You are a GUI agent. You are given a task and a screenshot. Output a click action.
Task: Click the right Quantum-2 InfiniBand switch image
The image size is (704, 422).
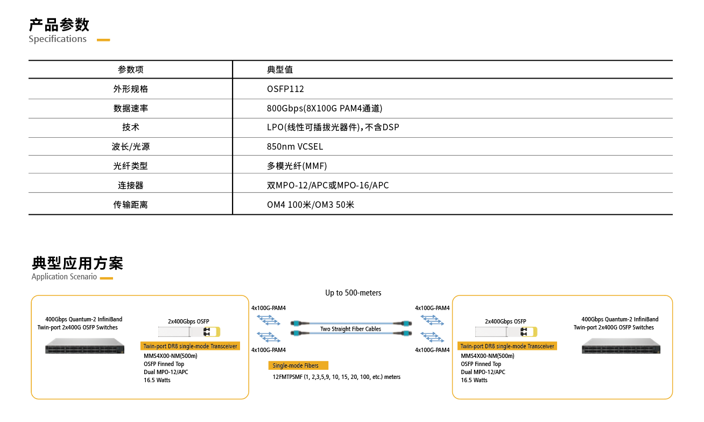pyautogui.click(x=621, y=346)
